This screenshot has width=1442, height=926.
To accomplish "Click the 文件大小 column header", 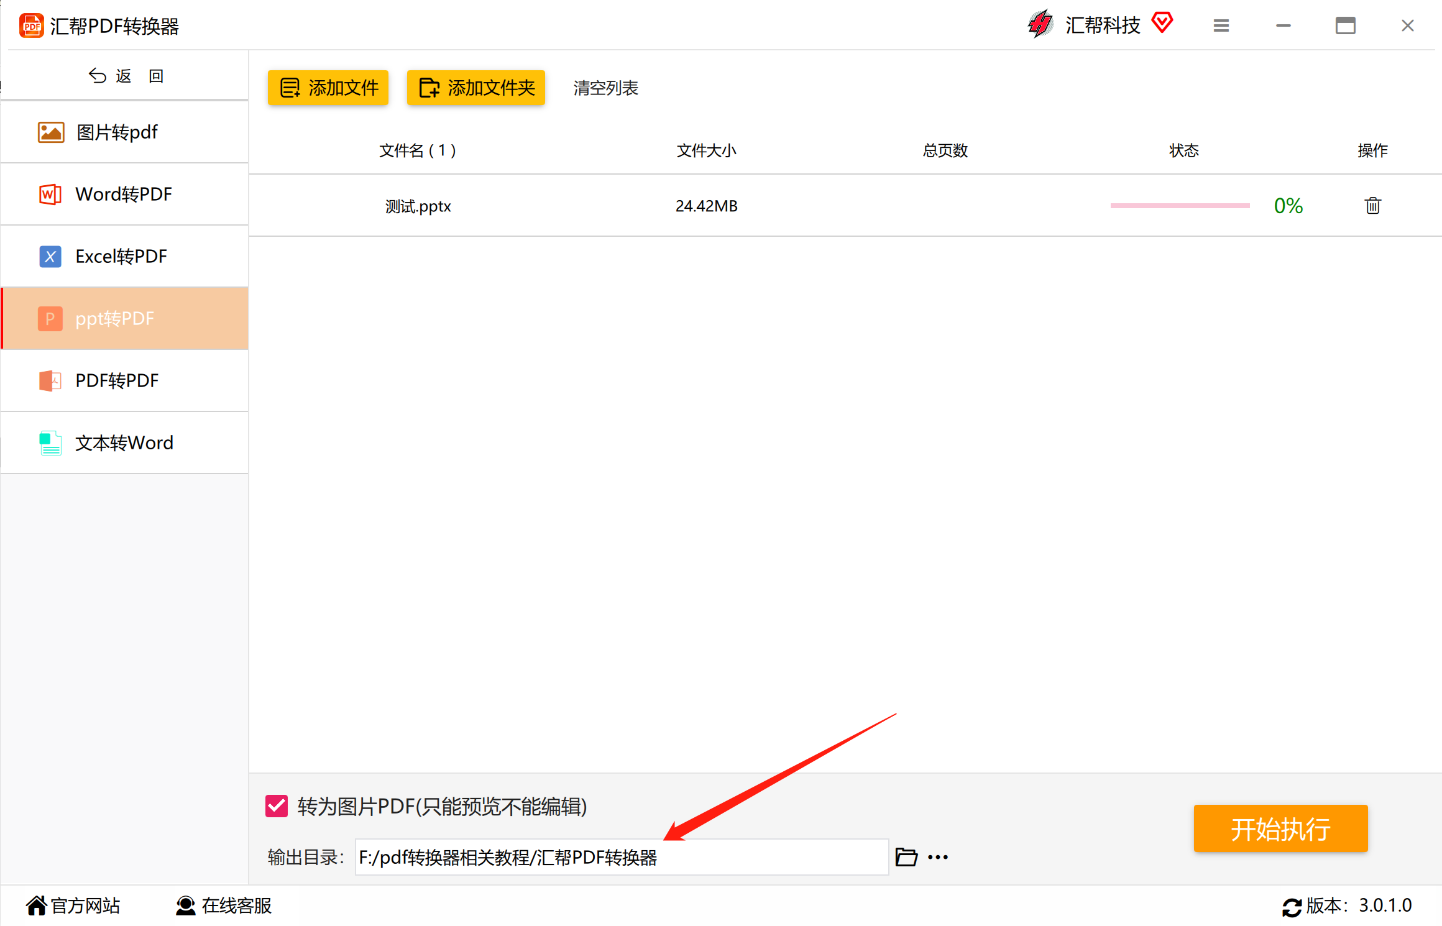I will click(706, 150).
